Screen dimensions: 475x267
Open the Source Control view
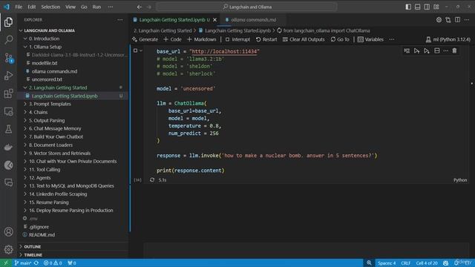pyautogui.click(x=8, y=58)
